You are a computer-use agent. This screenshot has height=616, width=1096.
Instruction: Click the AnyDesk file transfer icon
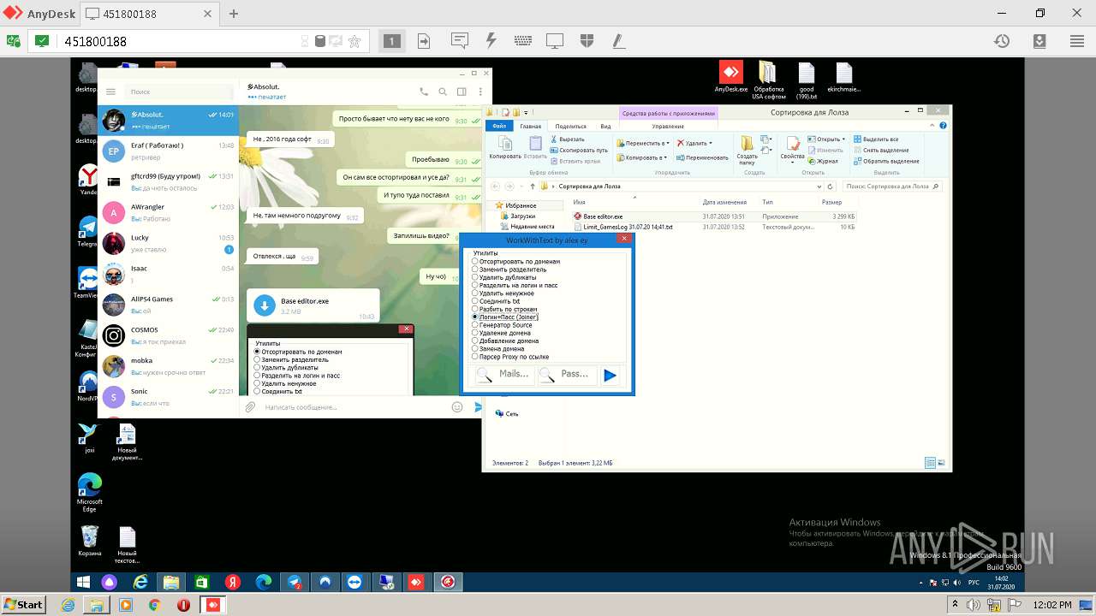click(424, 41)
